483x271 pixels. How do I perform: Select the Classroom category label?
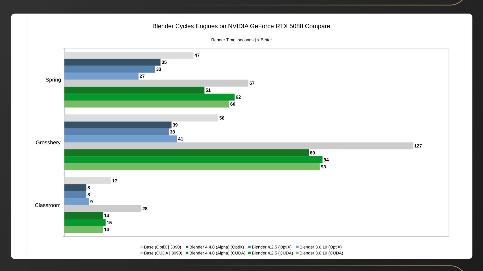[48, 205]
